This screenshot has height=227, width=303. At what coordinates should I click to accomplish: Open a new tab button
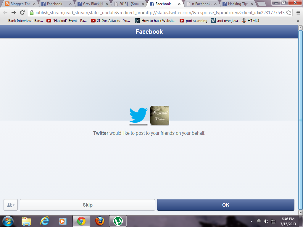coord(262,4)
